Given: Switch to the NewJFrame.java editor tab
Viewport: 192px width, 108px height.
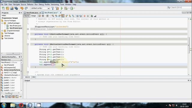Looking at the screenshot, I should tap(32, 13).
